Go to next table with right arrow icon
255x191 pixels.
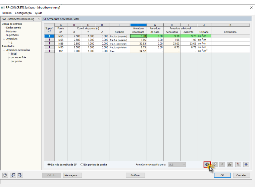pos(20,175)
